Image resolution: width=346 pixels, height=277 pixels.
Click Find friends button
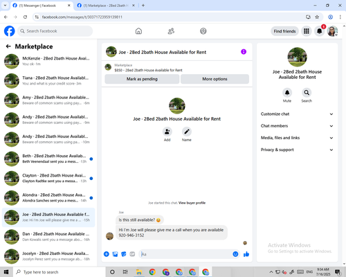(x=284, y=31)
